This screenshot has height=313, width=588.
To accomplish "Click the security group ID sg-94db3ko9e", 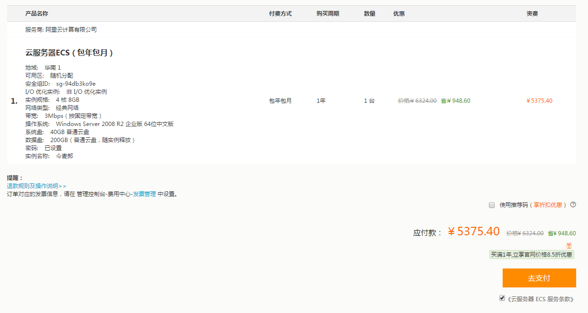I will tap(75, 84).
